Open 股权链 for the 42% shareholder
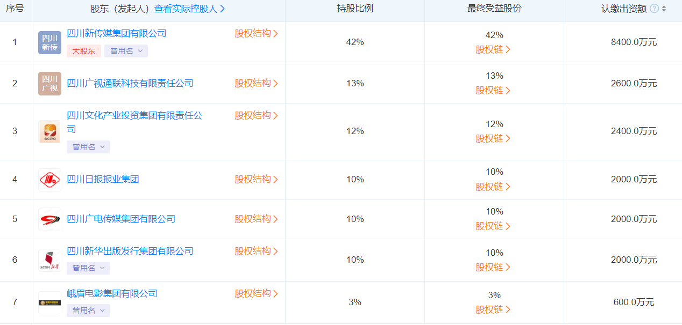The height and width of the screenshot is (325, 682). 493,49
